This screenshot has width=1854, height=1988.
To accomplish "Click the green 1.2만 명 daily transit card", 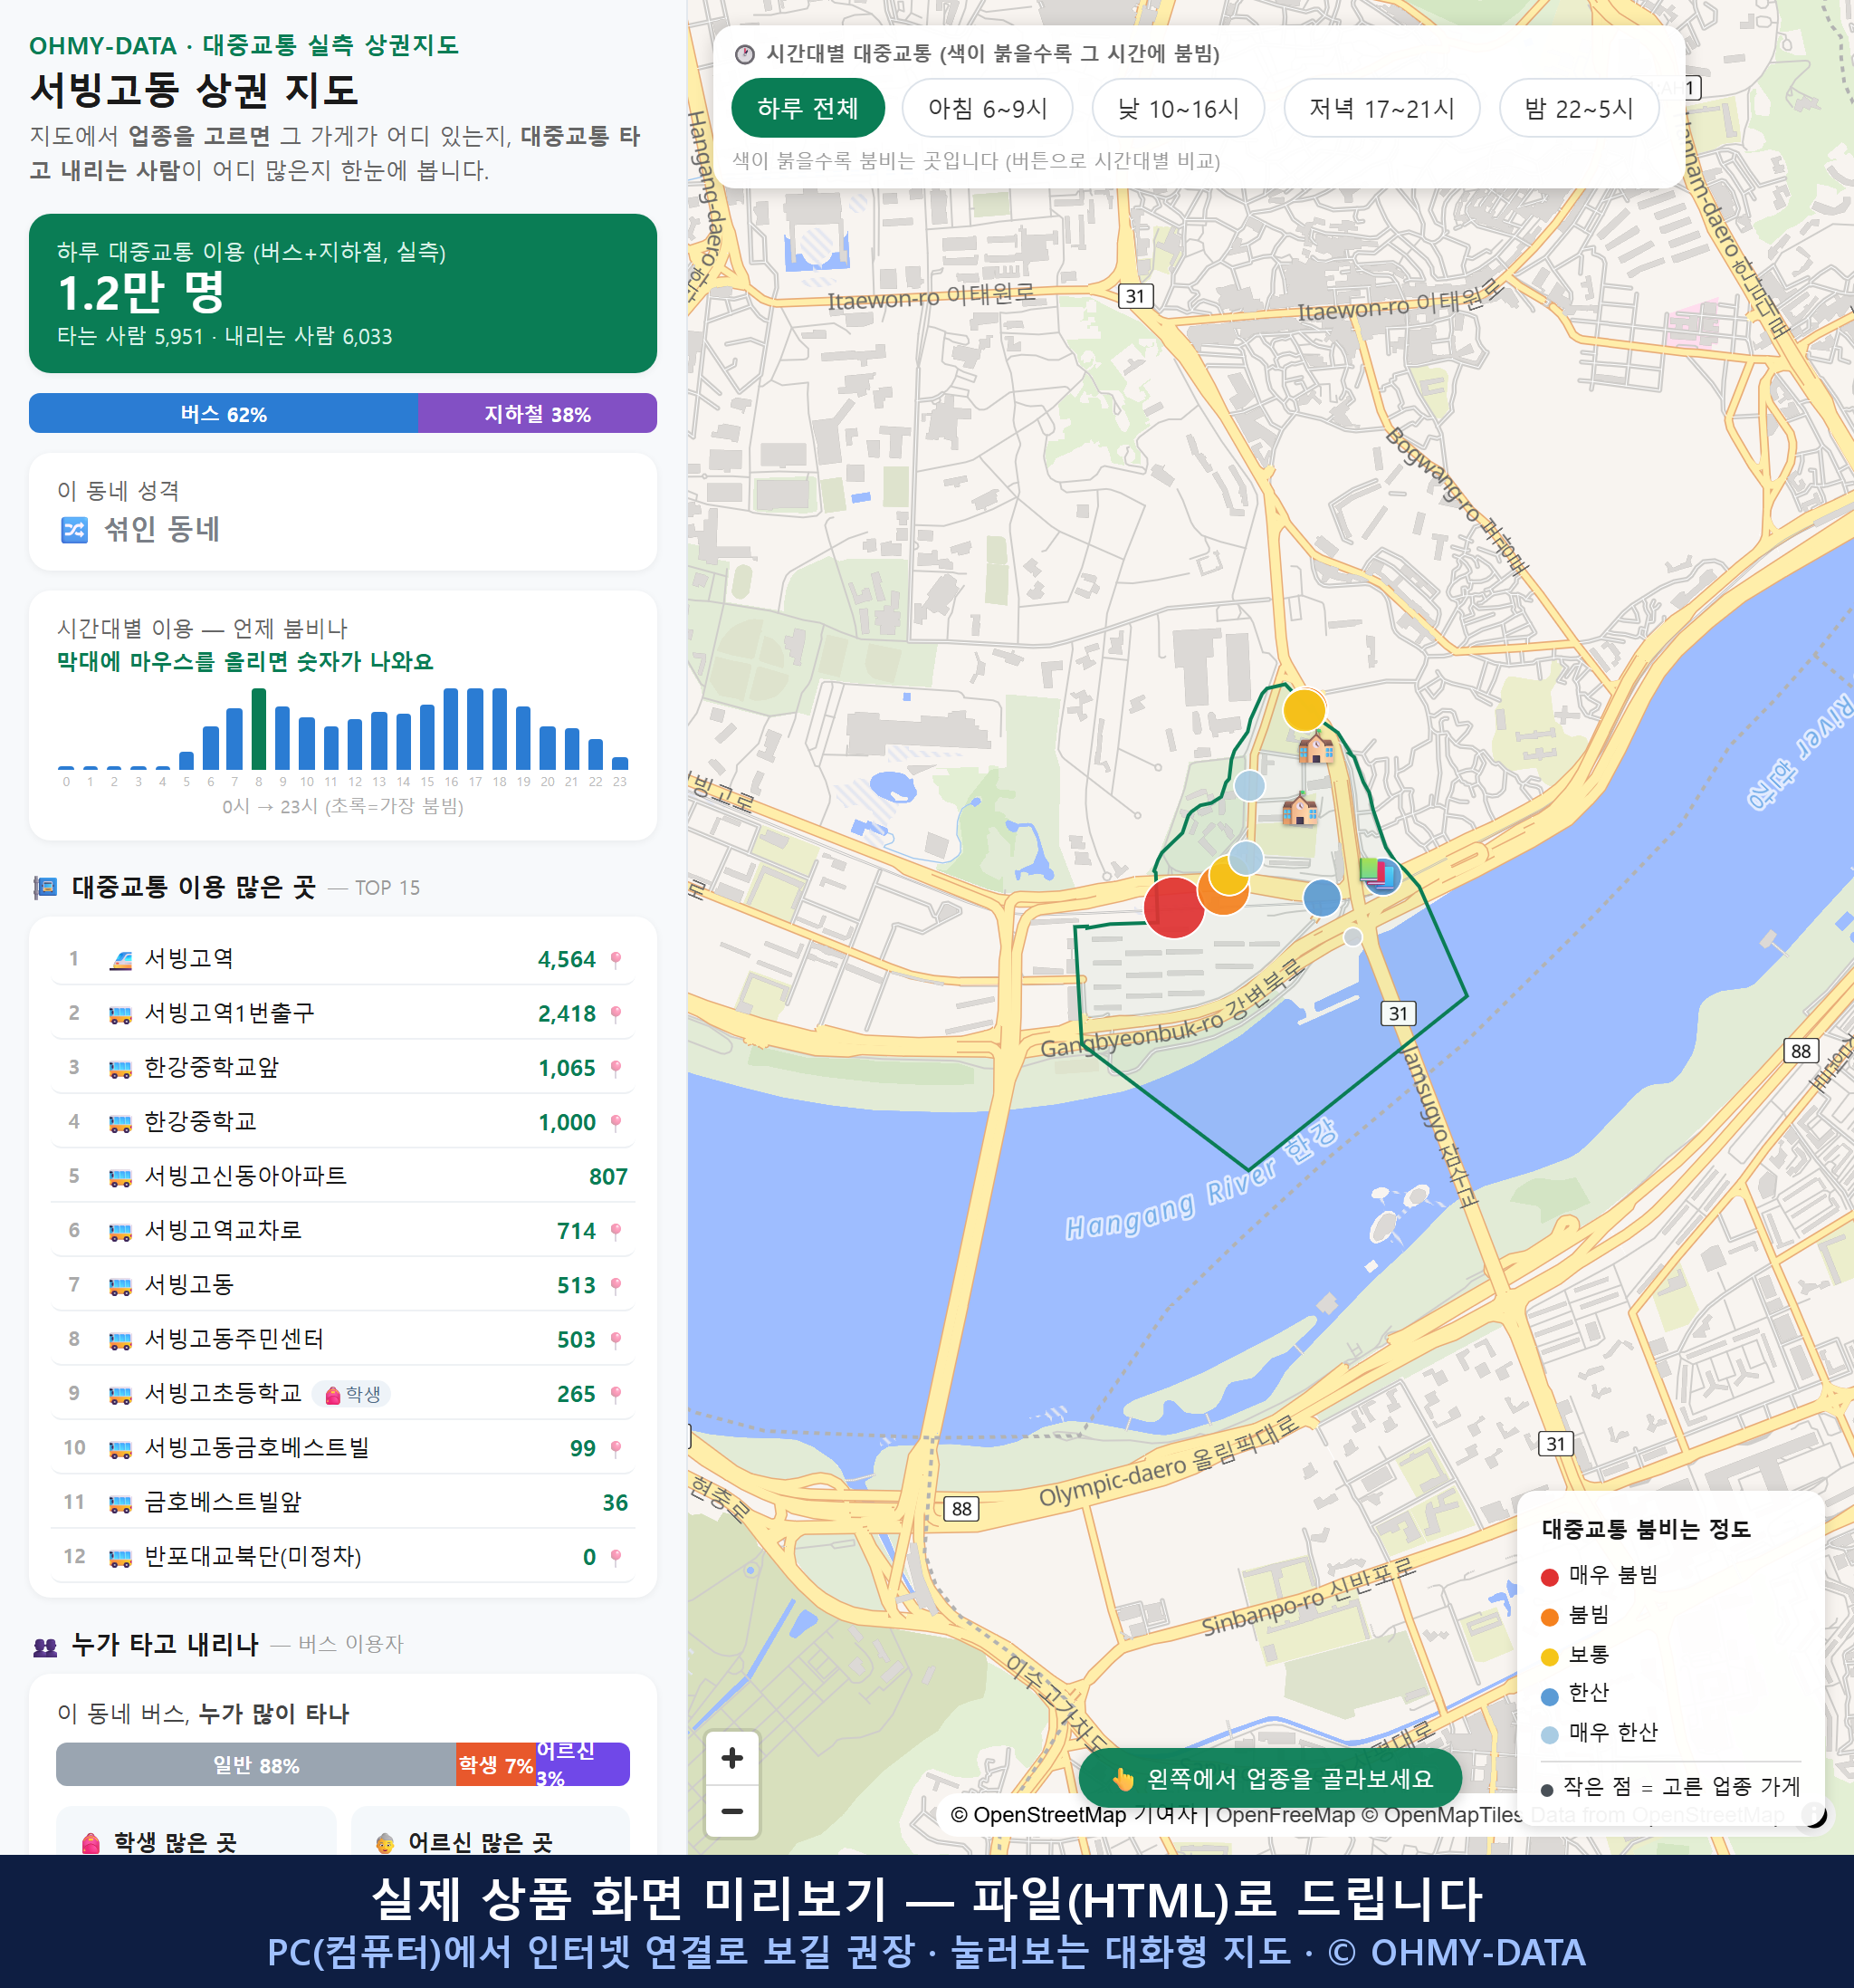I will [343, 293].
